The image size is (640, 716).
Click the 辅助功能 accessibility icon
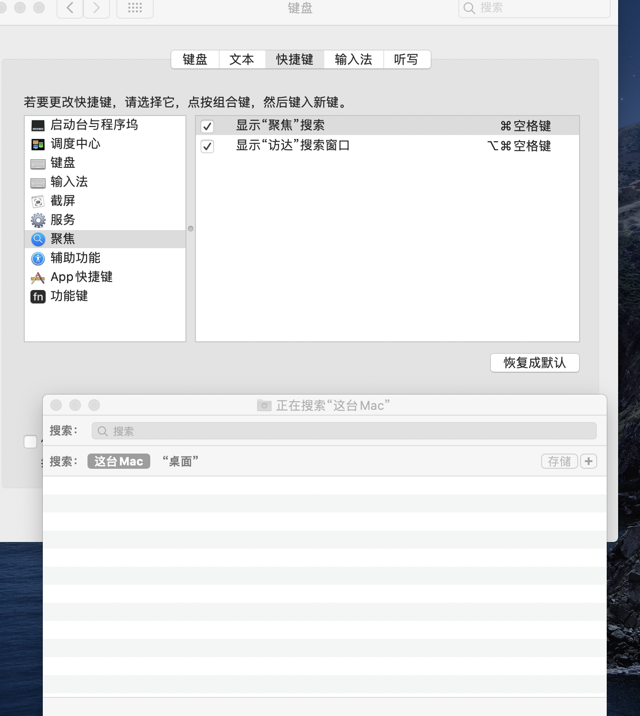[38, 258]
